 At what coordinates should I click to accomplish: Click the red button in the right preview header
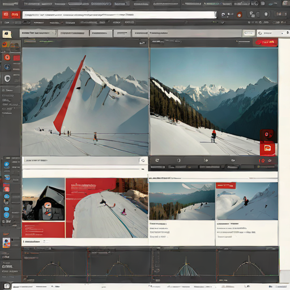pyautogui.click(x=265, y=42)
